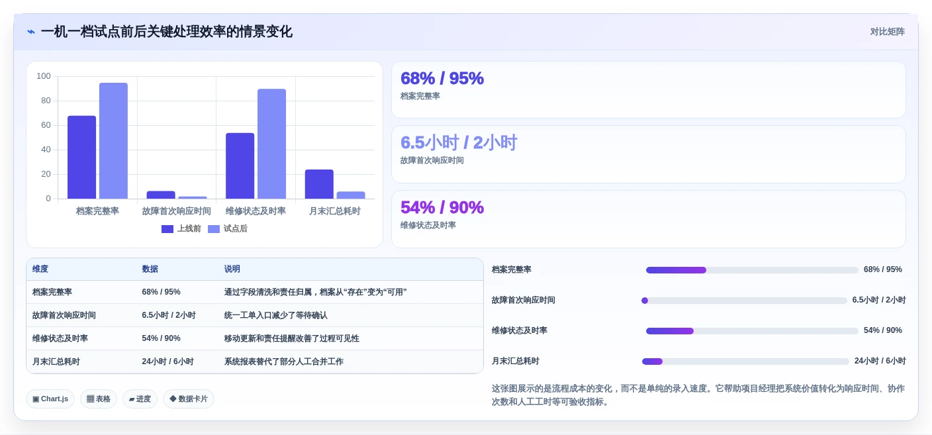Click the 档案完整率 上线前 bar in chart
Screen dimensions: 932x435
coord(81,158)
